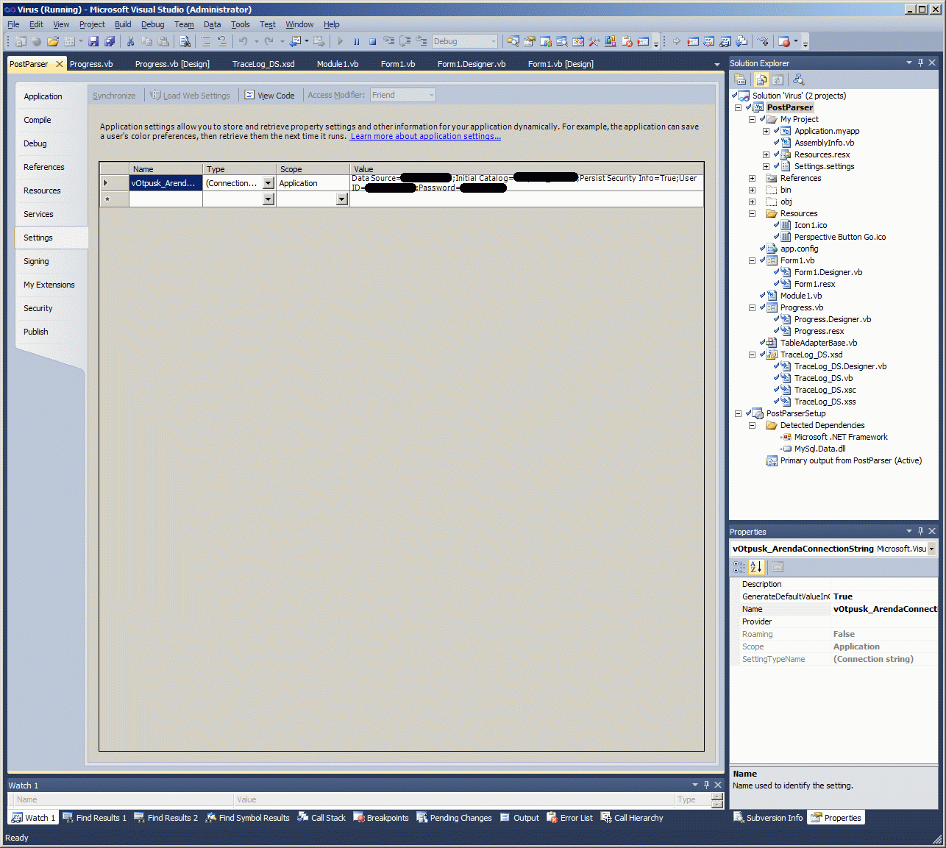Open the Type dropdown in the empty row
The image size is (946, 848).
[x=268, y=199]
